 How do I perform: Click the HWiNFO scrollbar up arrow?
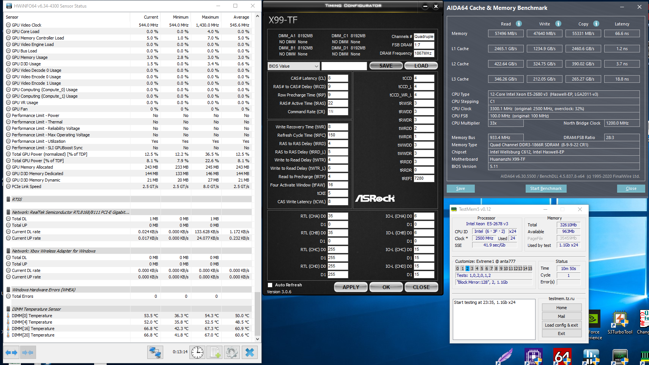pos(258,16)
